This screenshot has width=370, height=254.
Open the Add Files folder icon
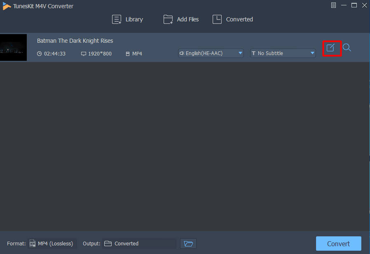coord(168,19)
